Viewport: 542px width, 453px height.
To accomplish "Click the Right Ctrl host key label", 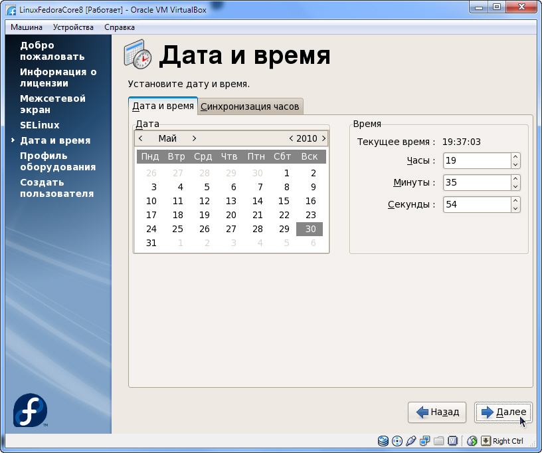I will pos(507,441).
